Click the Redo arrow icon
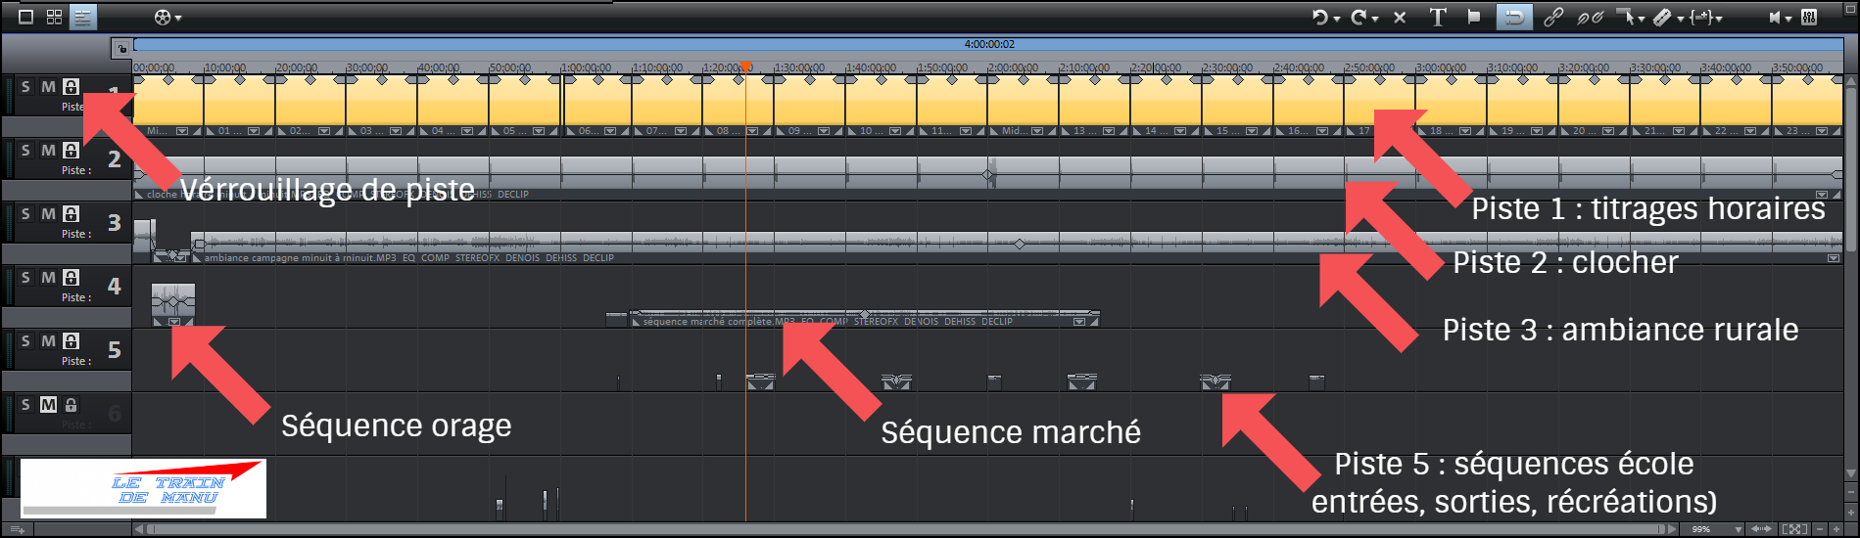1860x538 pixels. (x=1359, y=17)
